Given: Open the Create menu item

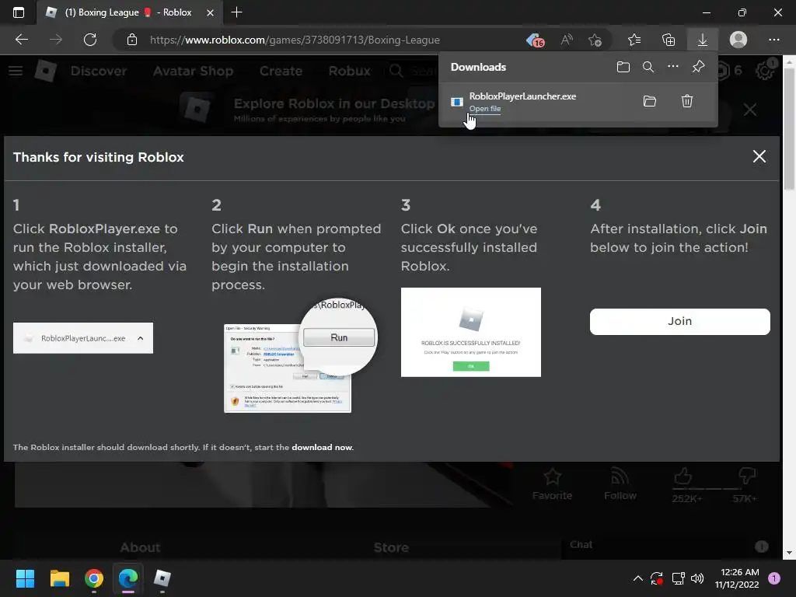Looking at the screenshot, I should 281,71.
